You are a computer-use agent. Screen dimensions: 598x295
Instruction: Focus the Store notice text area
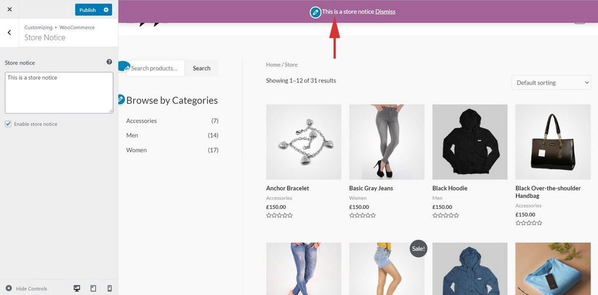[59, 93]
